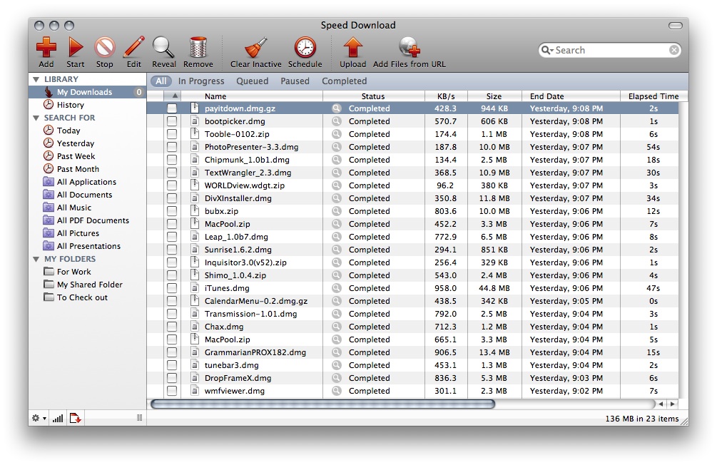Click the scroll right arrow

click(x=672, y=404)
